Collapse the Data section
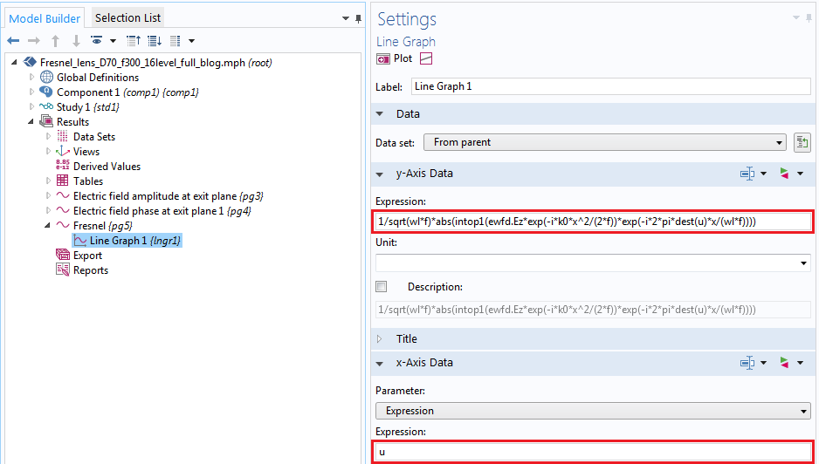 coord(380,113)
